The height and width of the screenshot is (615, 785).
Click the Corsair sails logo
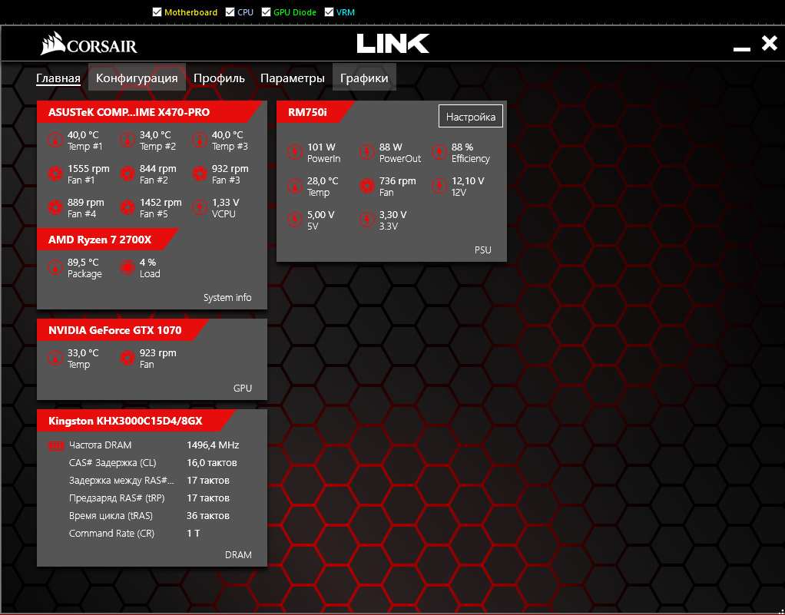tap(52, 43)
